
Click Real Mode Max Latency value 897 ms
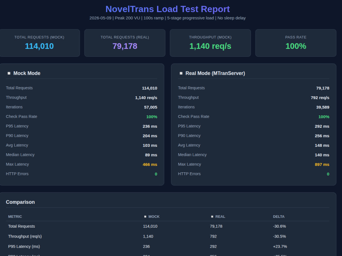(x=322, y=165)
